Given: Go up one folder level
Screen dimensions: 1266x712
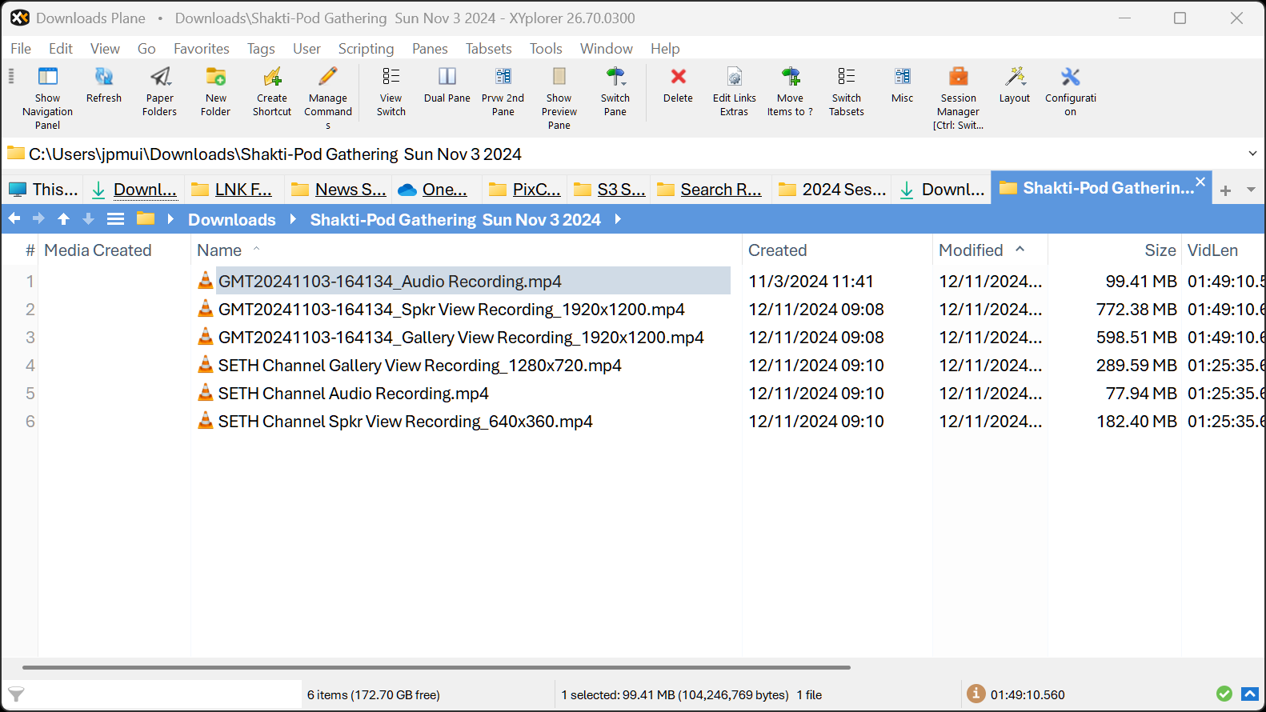Looking at the screenshot, I should pyautogui.click(x=63, y=218).
